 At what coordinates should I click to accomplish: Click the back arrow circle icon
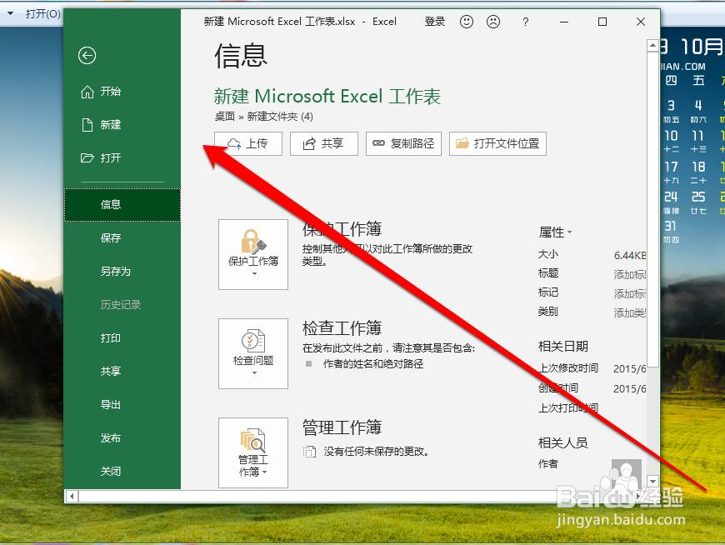pyautogui.click(x=87, y=56)
